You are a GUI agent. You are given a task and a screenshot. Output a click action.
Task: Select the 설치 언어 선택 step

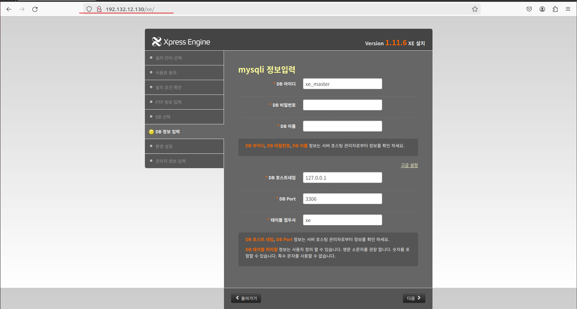(184, 58)
